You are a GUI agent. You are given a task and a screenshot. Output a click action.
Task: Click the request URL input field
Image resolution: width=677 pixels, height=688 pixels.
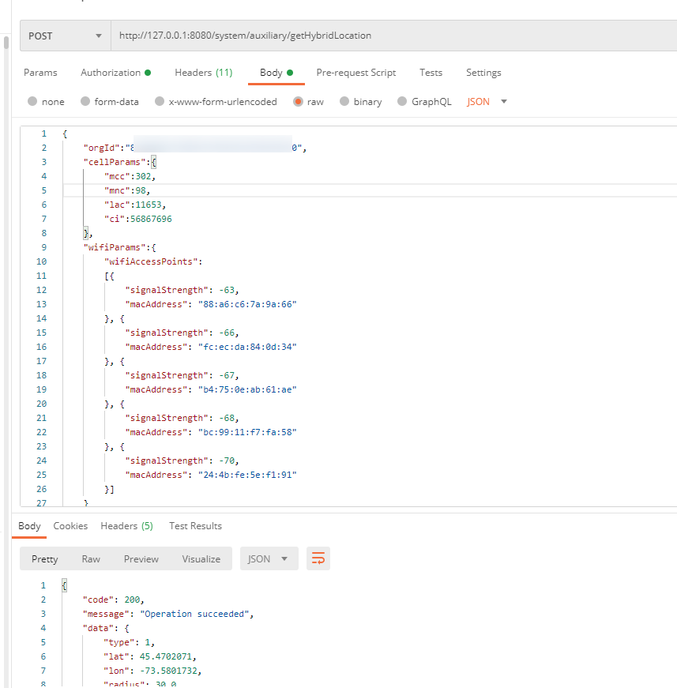(x=387, y=36)
